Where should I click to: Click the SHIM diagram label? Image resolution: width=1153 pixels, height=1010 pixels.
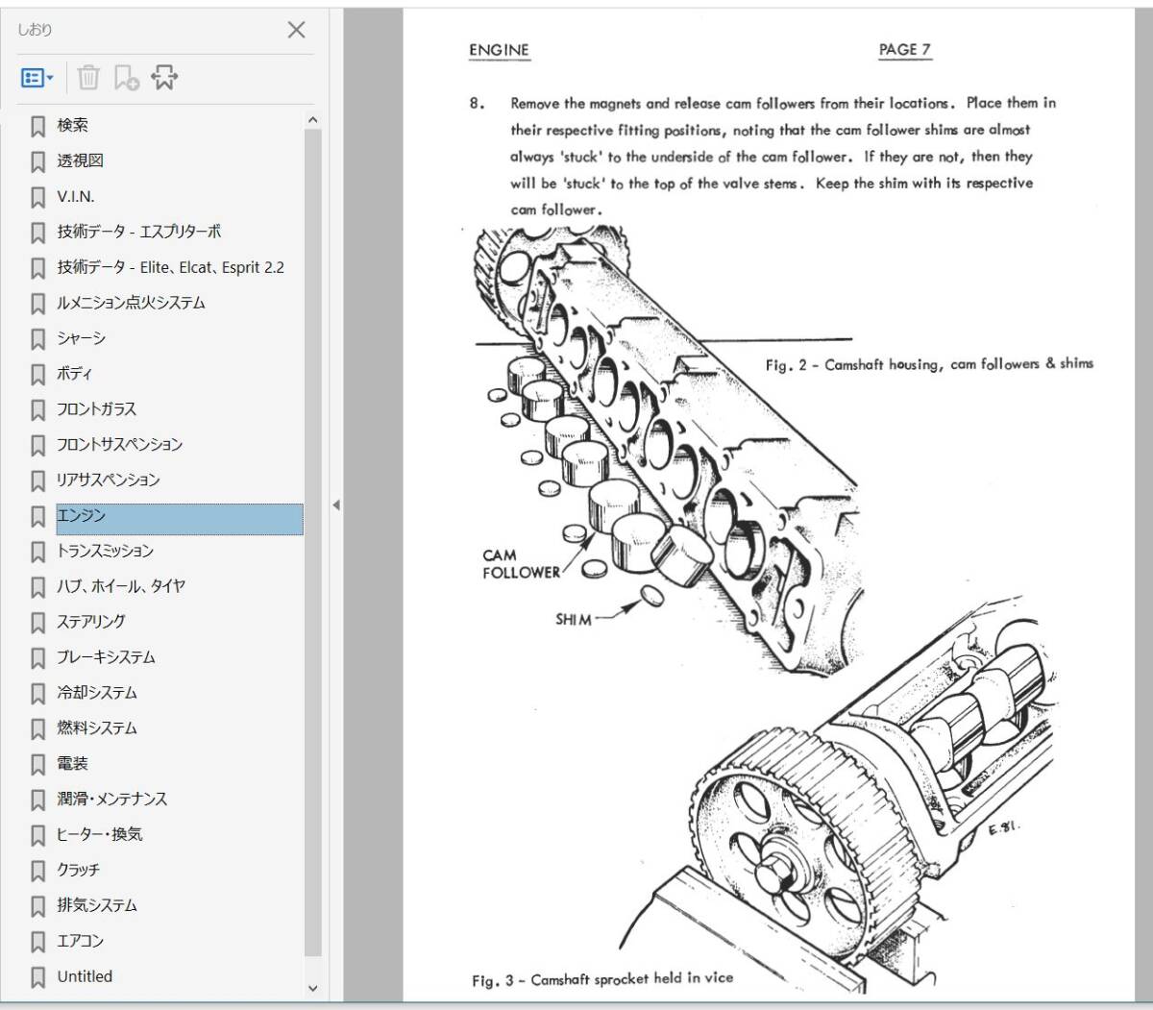point(574,620)
